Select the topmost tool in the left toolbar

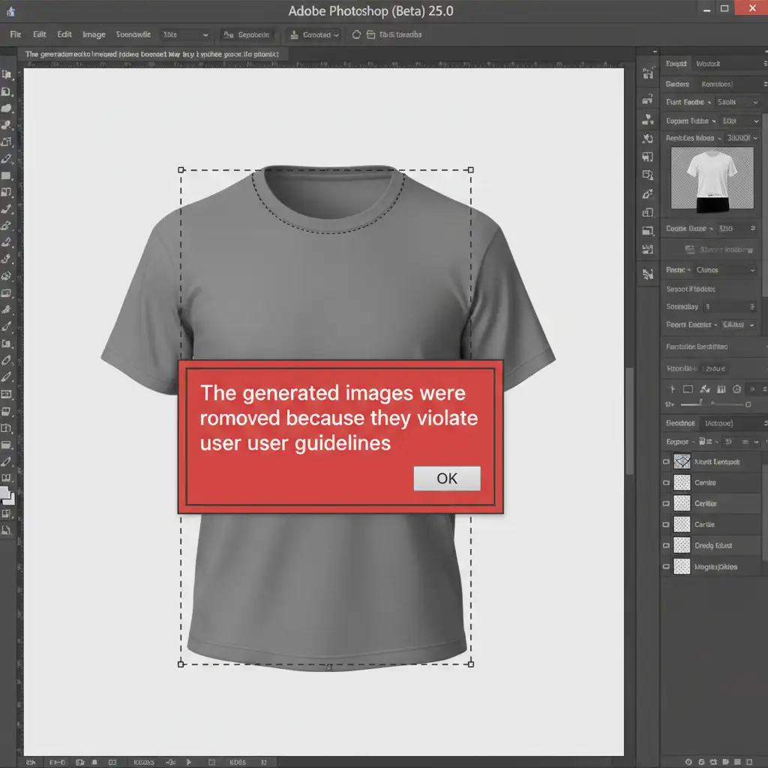pyautogui.click(x=7, y=75)
